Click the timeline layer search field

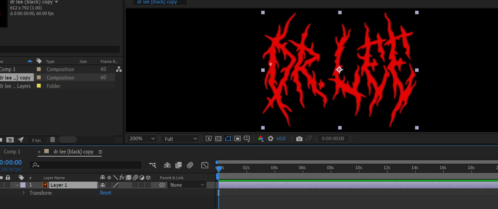pos(86,165)
